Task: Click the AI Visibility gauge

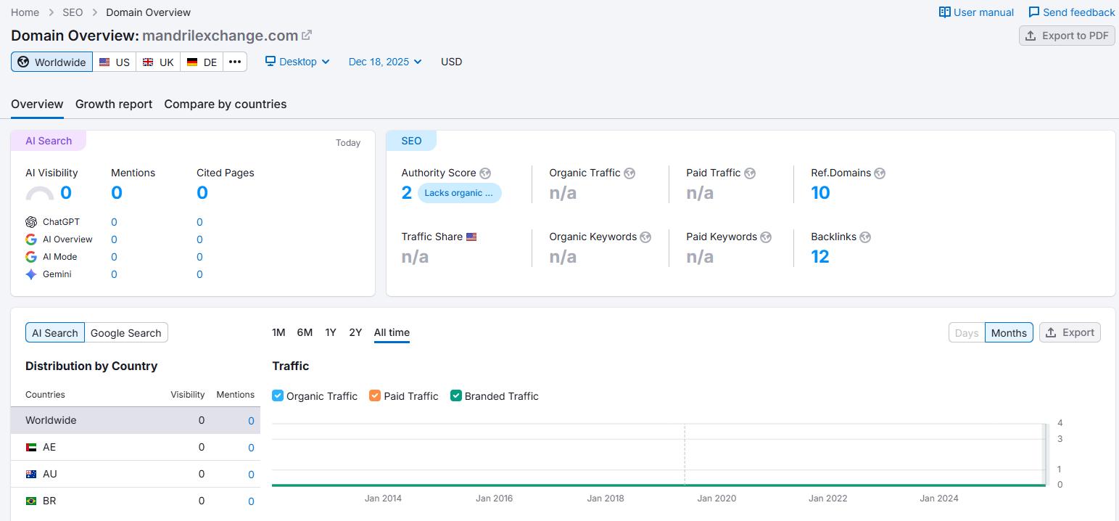Action: [x=40, y=193]
